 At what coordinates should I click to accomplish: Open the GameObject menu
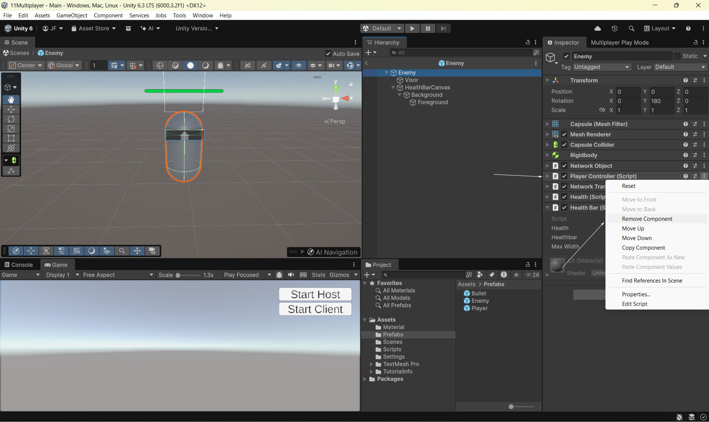tap(72, 15)
